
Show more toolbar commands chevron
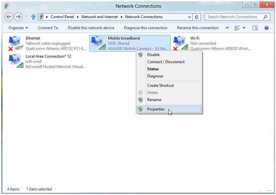click(227, 28)
